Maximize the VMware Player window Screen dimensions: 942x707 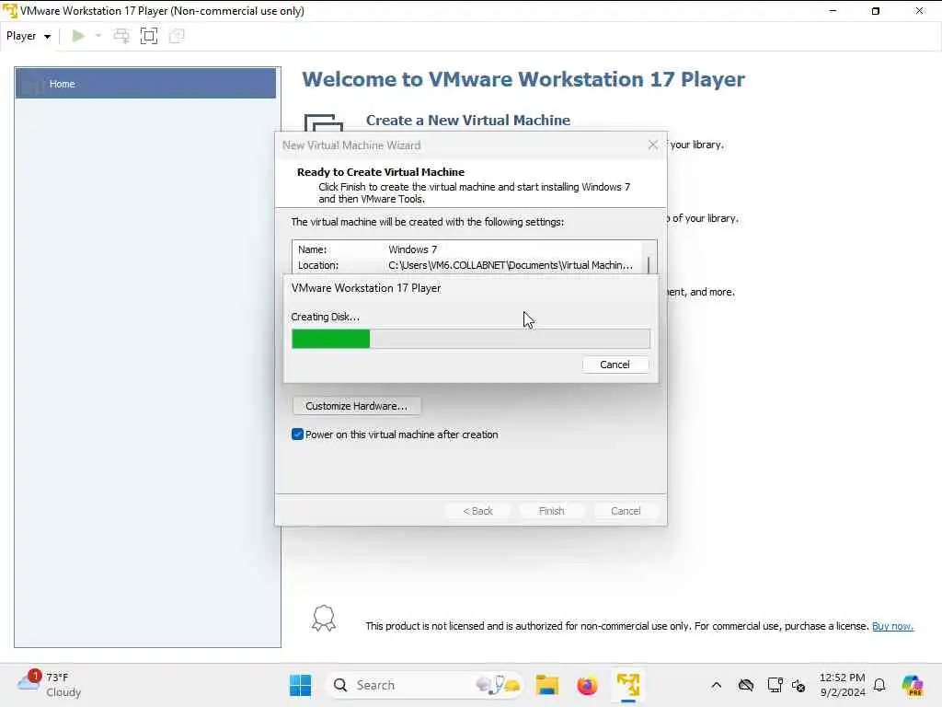click(876, 11)
